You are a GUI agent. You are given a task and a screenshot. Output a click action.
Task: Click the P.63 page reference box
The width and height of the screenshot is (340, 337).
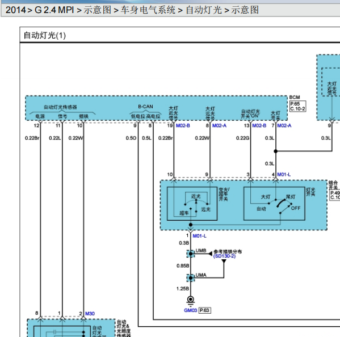[x=205, y=310]
